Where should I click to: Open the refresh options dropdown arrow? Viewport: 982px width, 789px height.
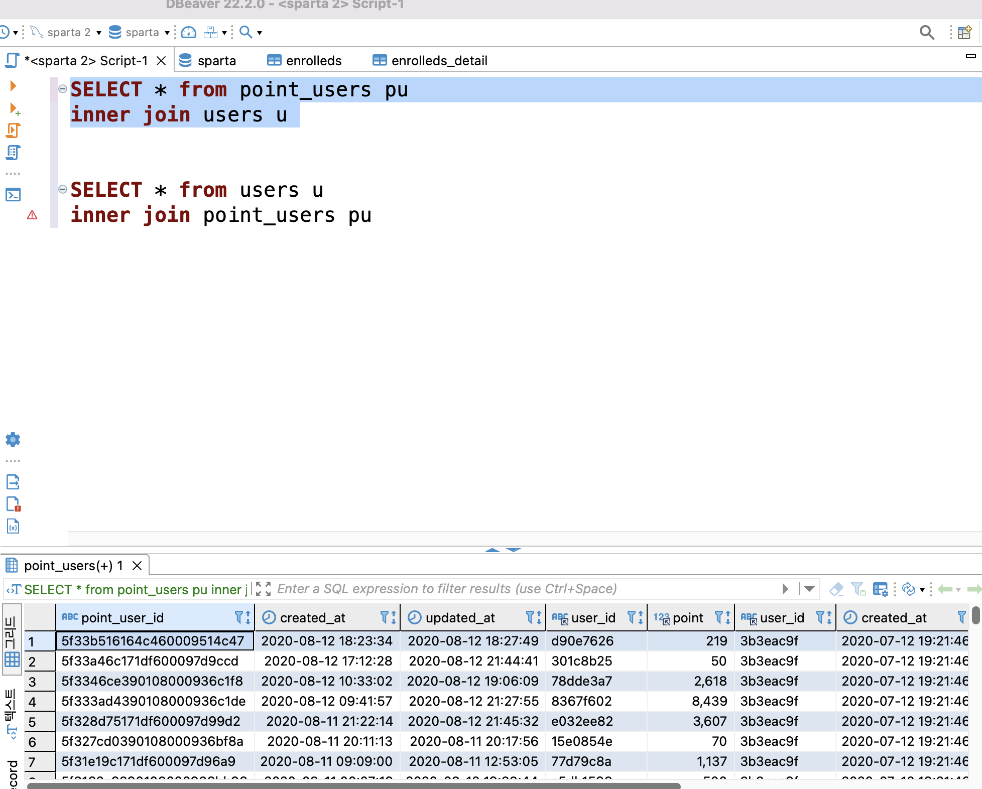[x=922, y=590]
